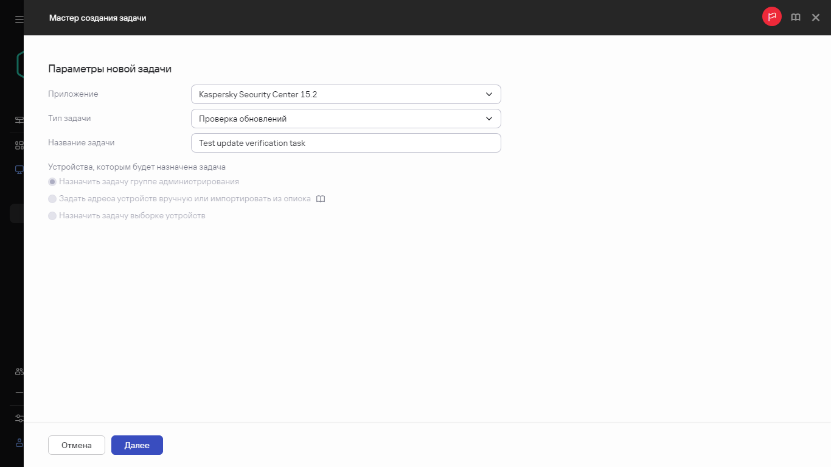Select 'Назначить задачу выборке устройств' radio

(52, 216)
